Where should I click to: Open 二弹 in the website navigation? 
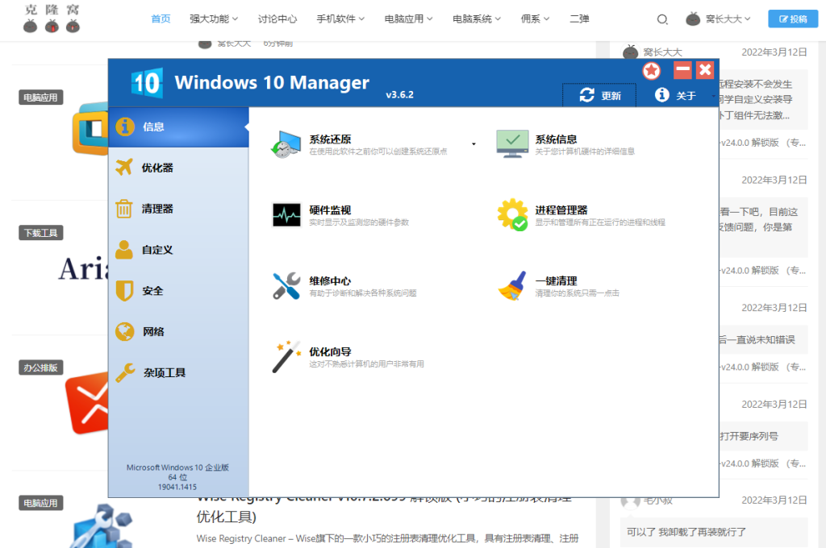pos(579,19)
